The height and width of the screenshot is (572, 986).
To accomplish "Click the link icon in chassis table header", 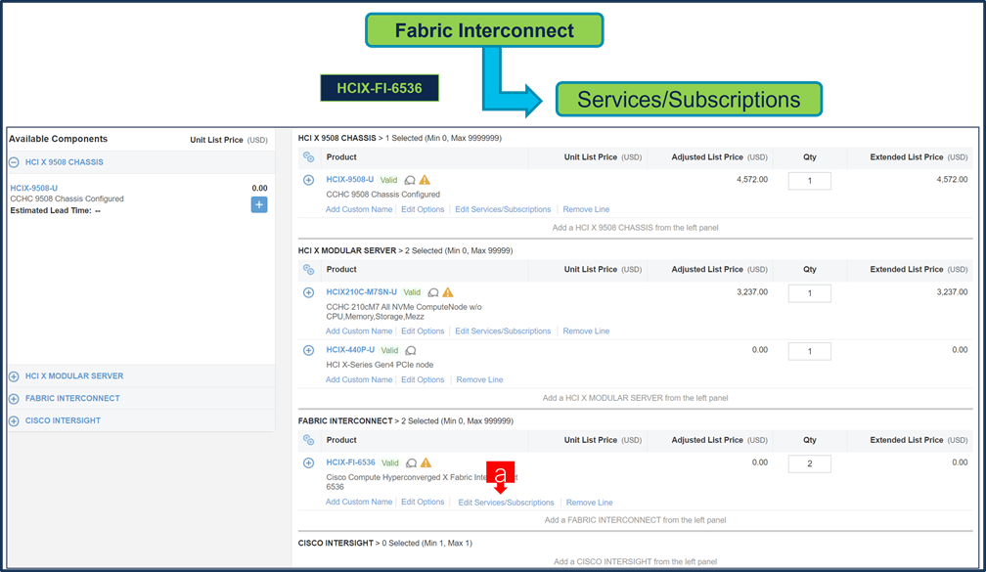I will click(x=308, y=157).
